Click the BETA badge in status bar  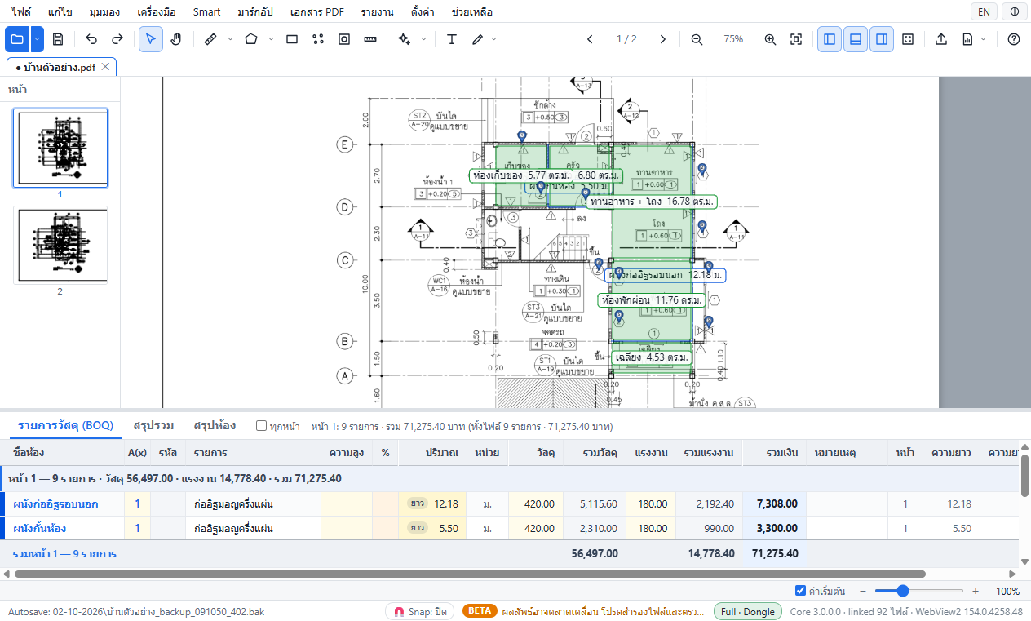click(x=480, y=611)
